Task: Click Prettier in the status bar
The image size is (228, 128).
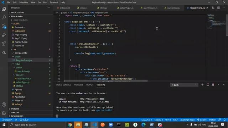Action: point(212,120)
